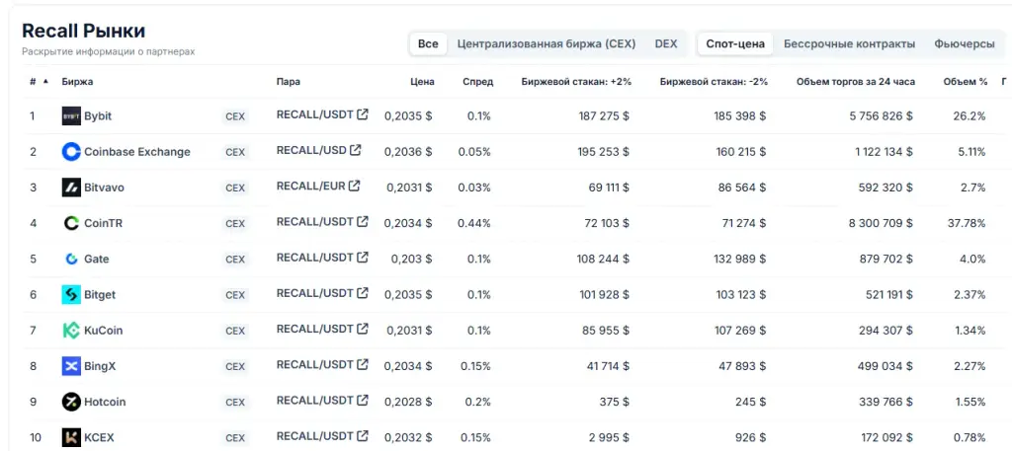The width and height of the screenshot is (1012, 451).
Task: Select the Спот-цена tab
Action: pyautogui.click(x=735, y=43)
